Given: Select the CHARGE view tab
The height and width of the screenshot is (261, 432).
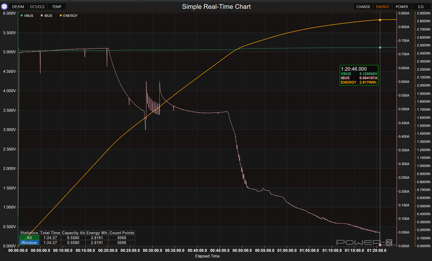Looking at the screenshot, I should click(363, 6).
